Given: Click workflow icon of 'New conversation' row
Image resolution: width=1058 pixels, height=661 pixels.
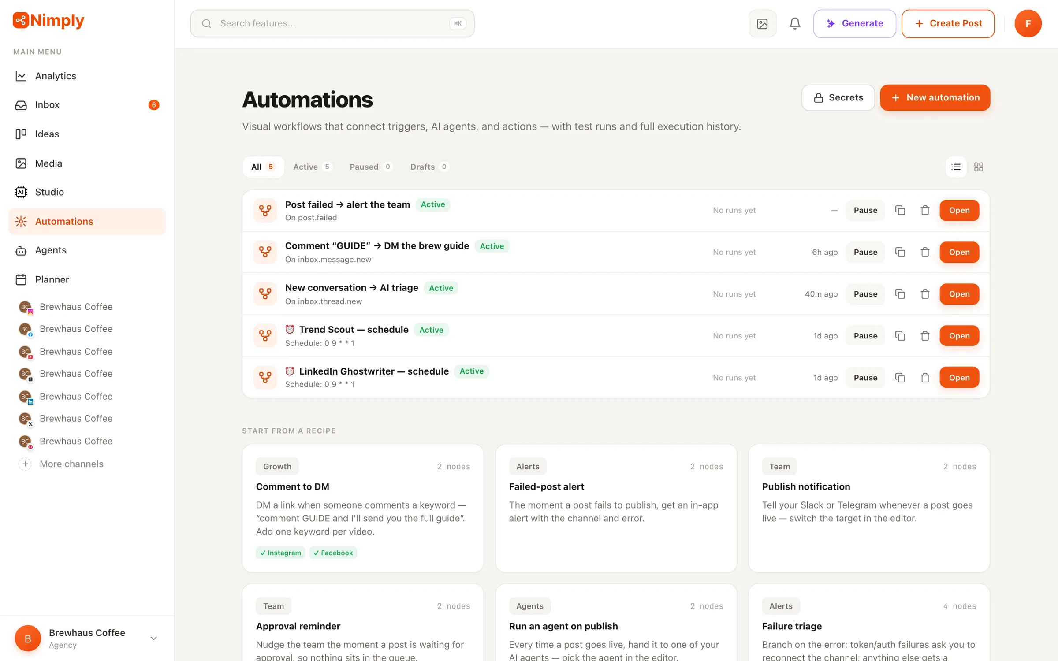Looking at the screenshot, I should point(265,294).
